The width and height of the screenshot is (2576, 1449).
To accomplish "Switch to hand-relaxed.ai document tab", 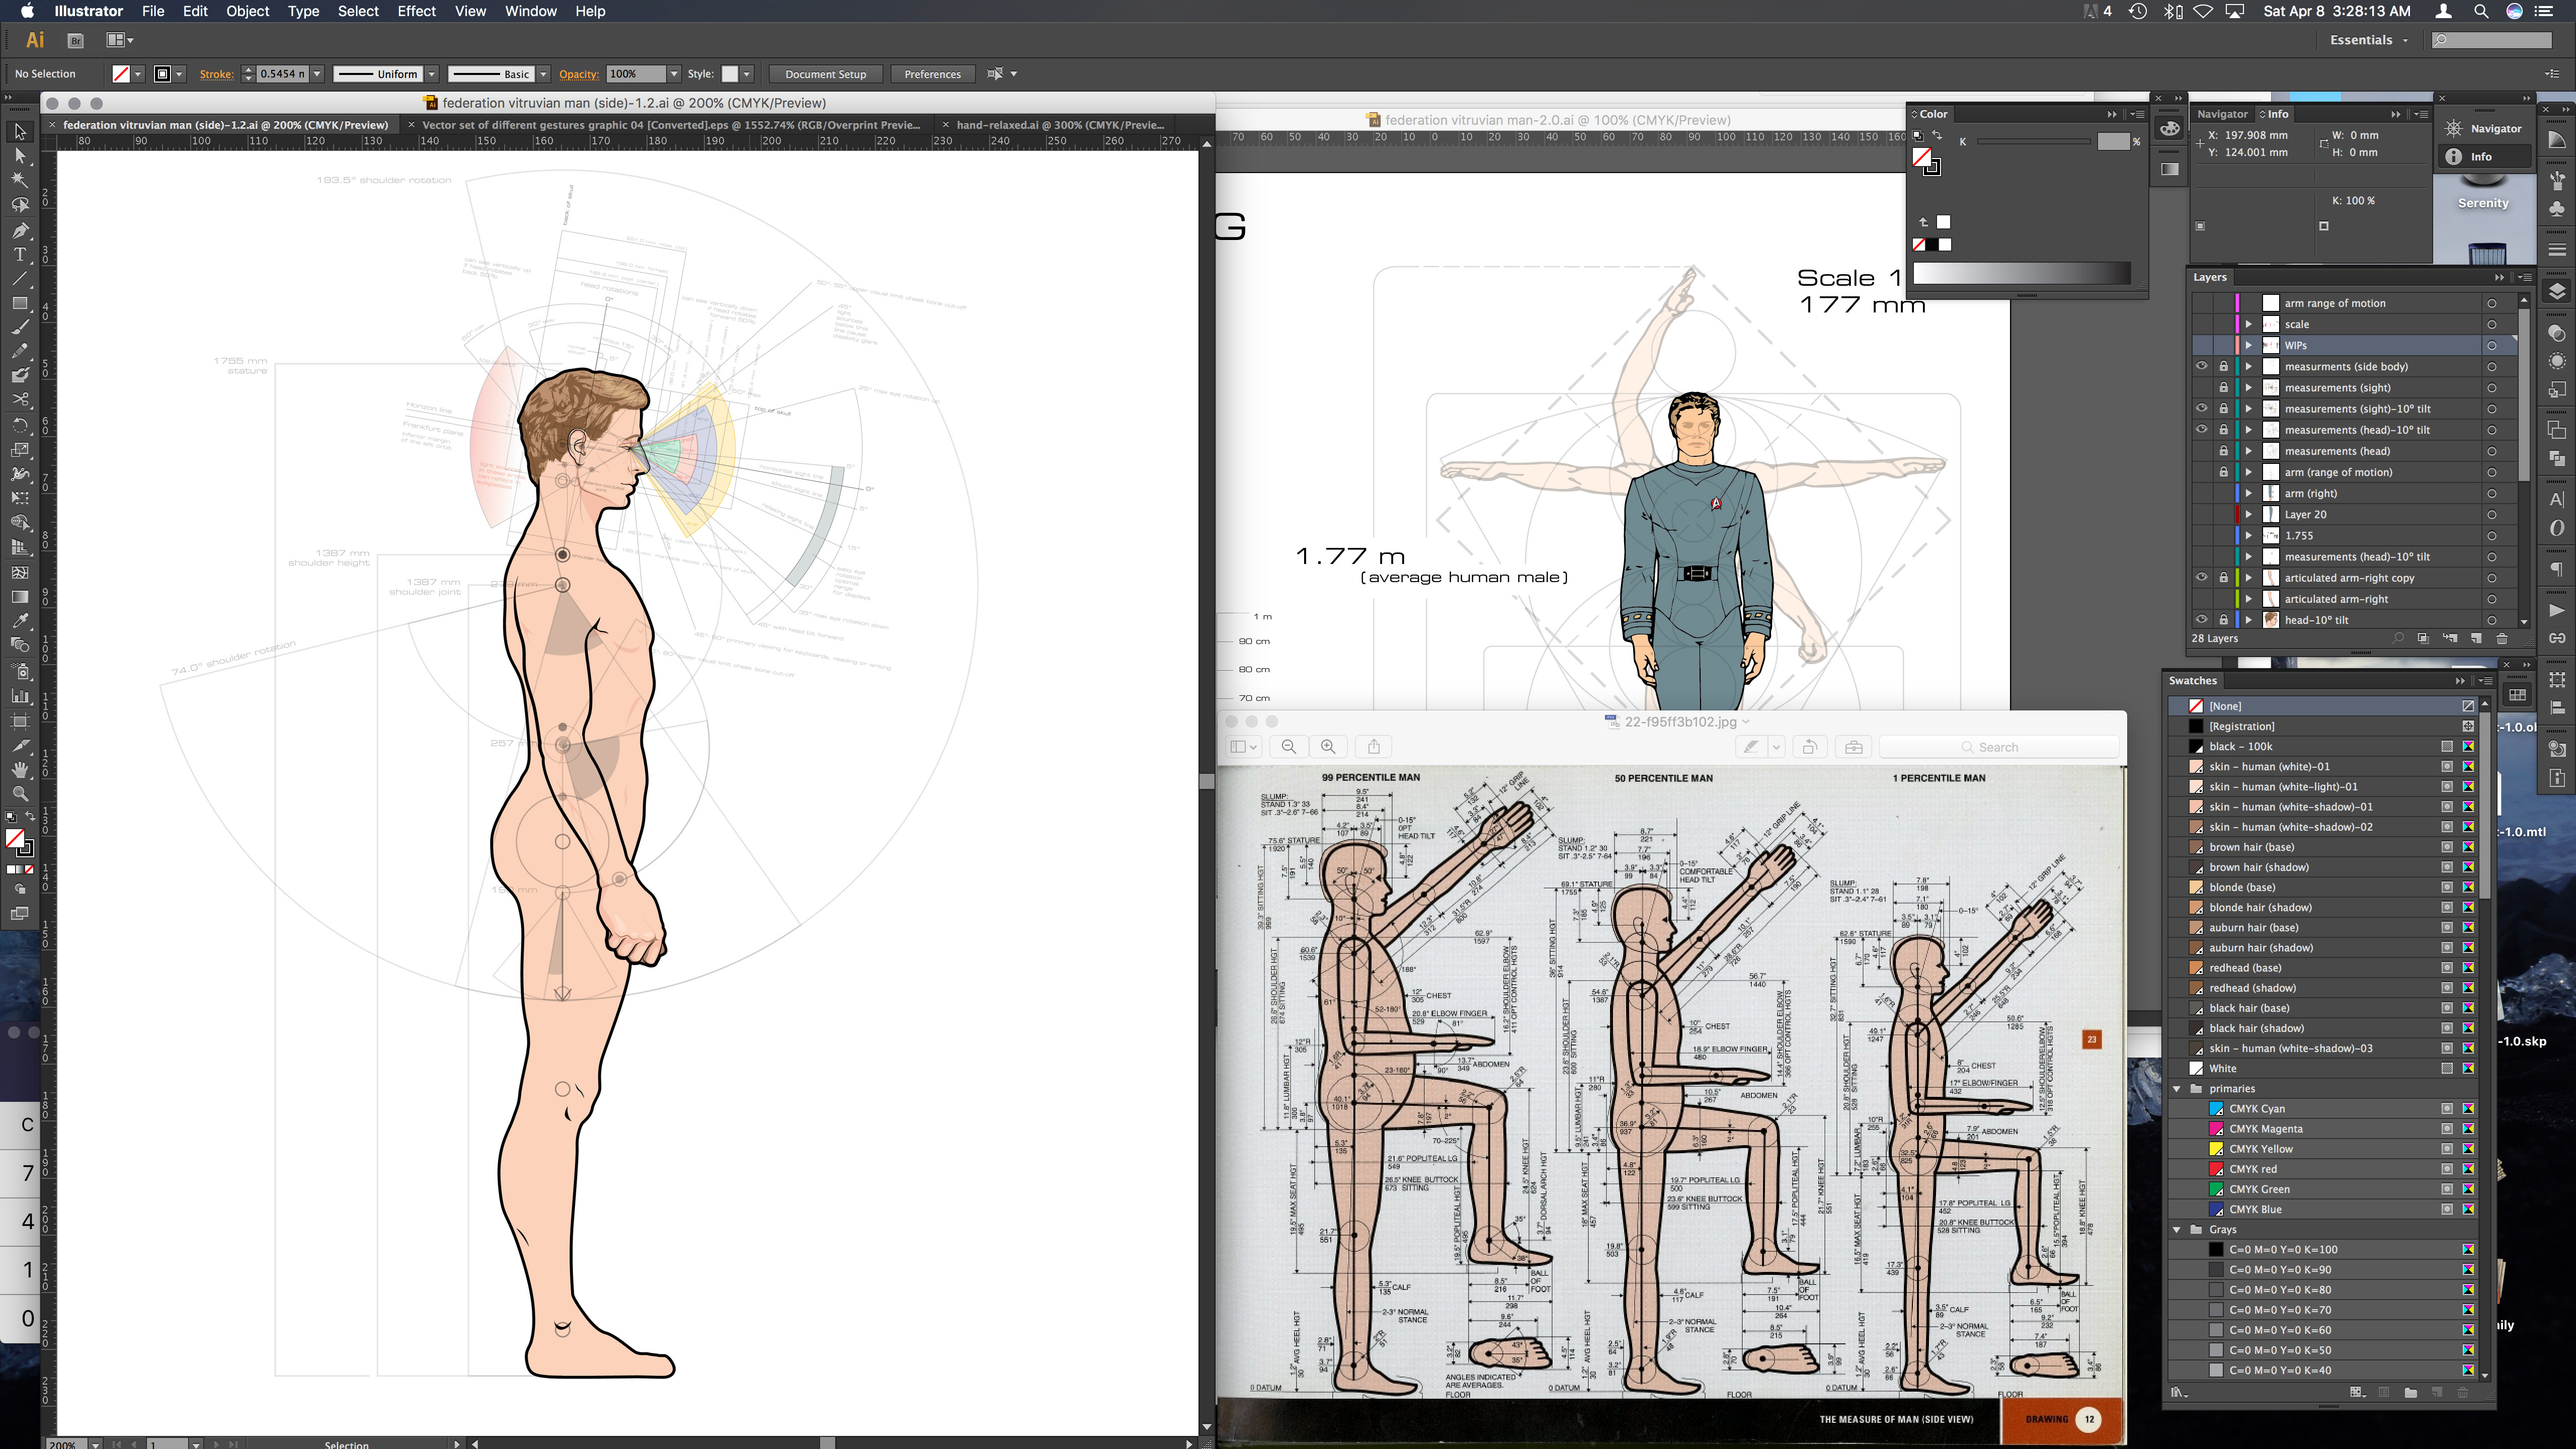I will pyautogui.click(x=1059, y=125).
